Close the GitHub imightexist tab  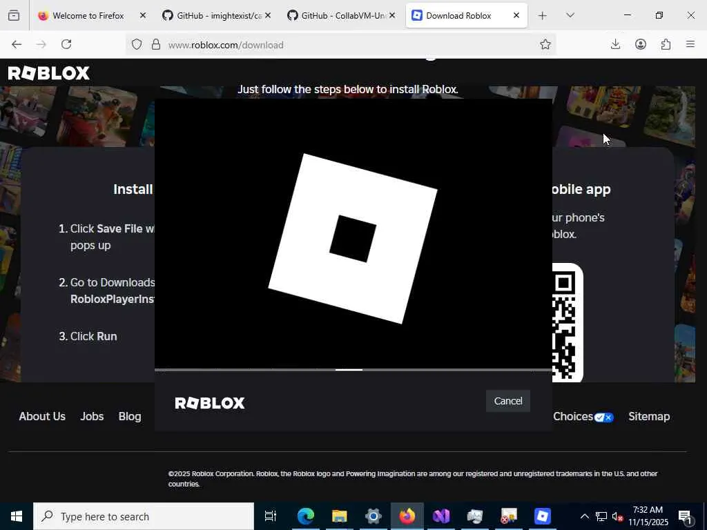[x=268, y=15]
